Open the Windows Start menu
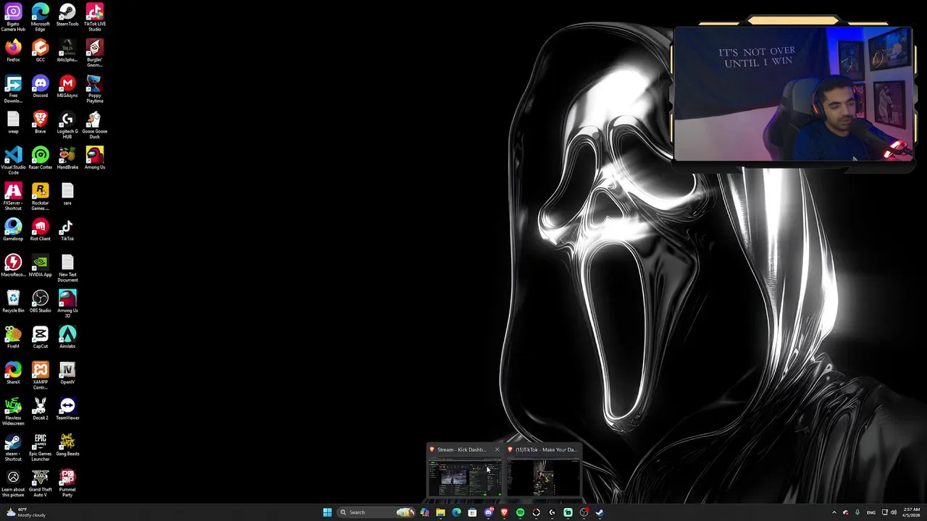 327,512
